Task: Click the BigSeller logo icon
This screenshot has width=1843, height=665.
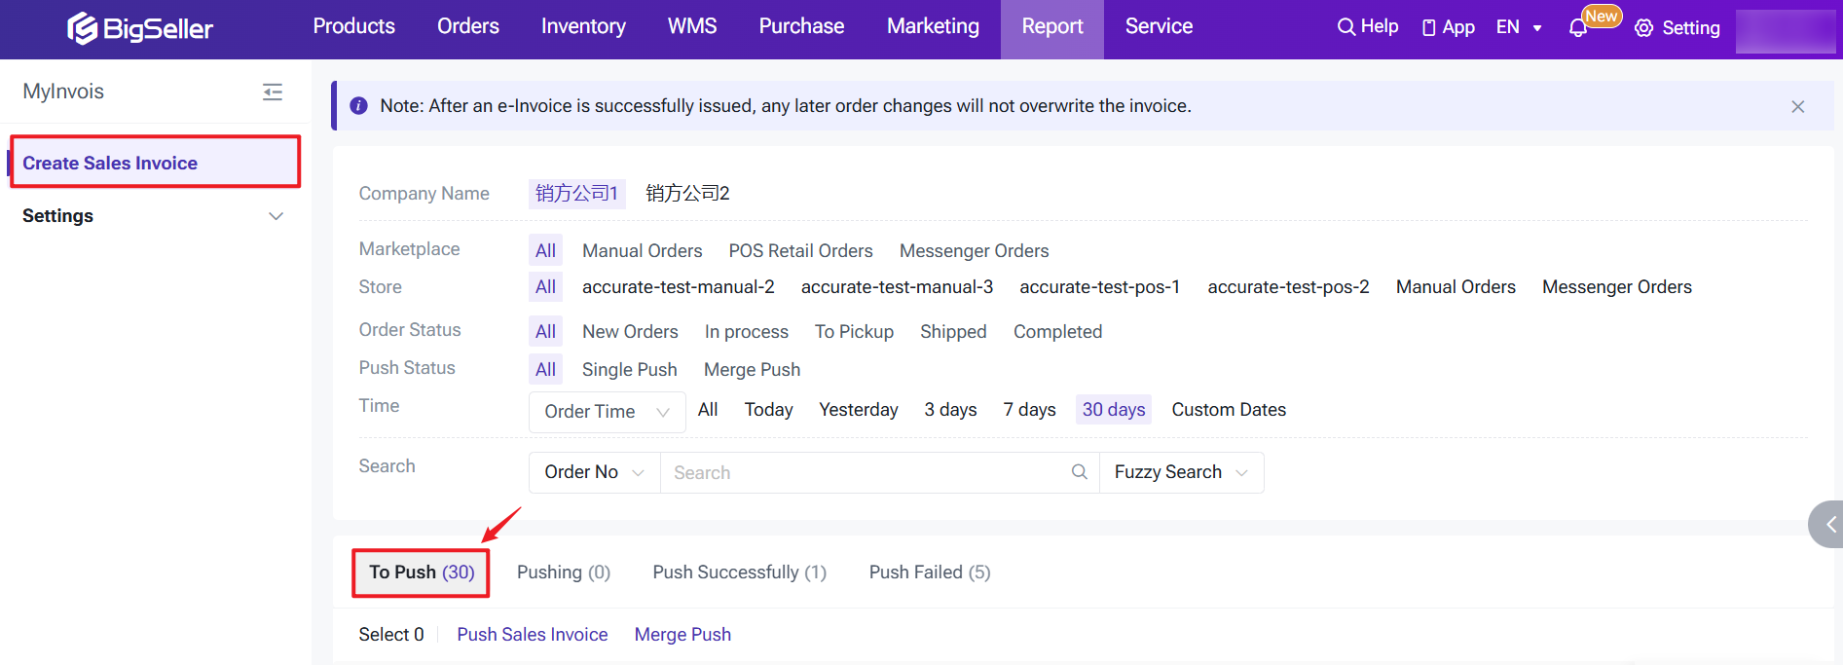Action: [x=82, y=28]
